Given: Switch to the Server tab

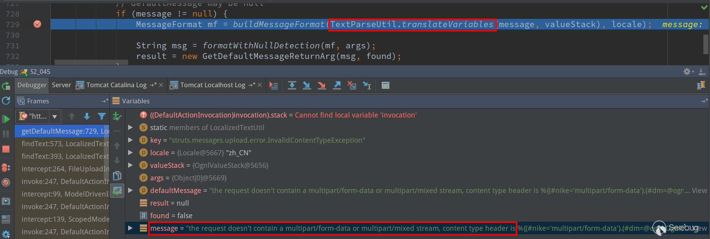Looking at the screenshot, I should tap(61, 85).
